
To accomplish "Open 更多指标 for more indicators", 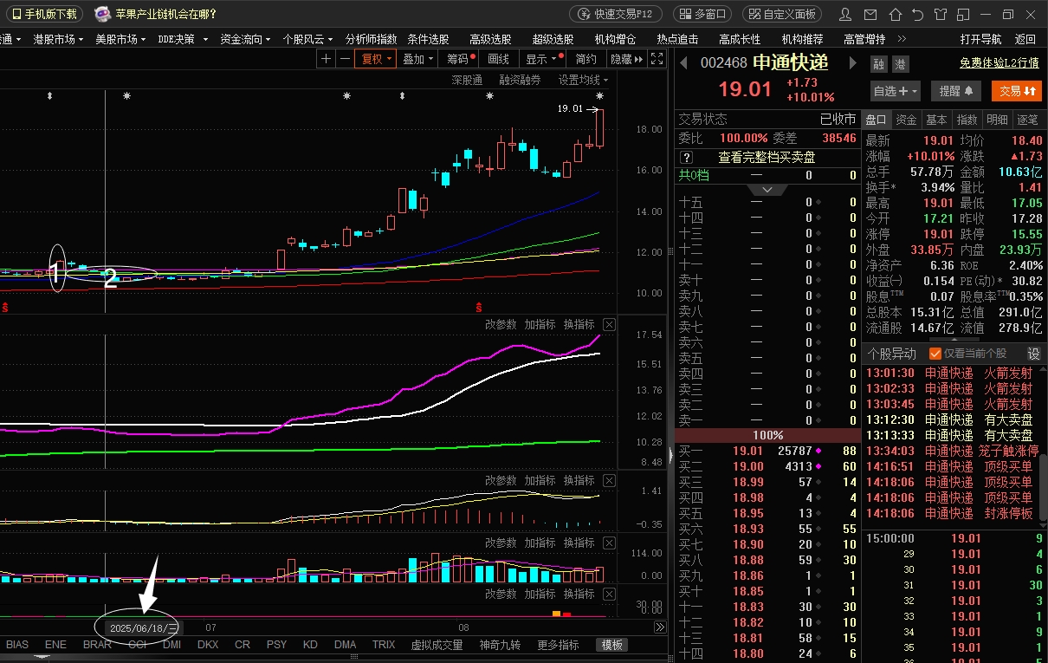I will 558,645.
